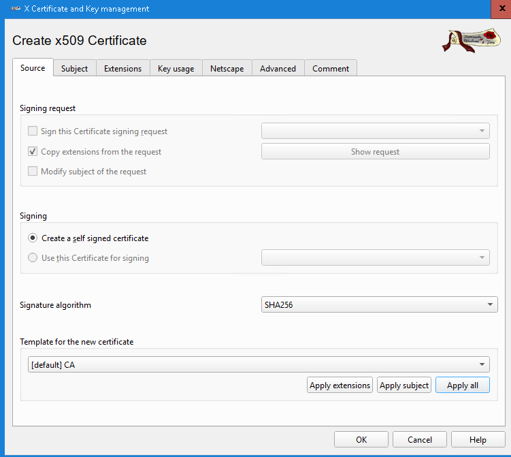Select the Source tab
The height and width of the screenshot is (457, 511).
pos(33,68)
